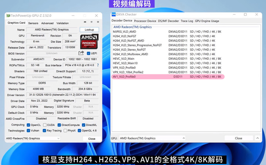Select the HEVC_VLD_Main row
The height and width of the screenshot is (165, 266).
[167, 59]
